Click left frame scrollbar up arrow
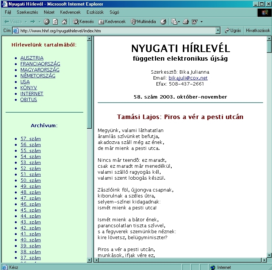 point(89,38)
